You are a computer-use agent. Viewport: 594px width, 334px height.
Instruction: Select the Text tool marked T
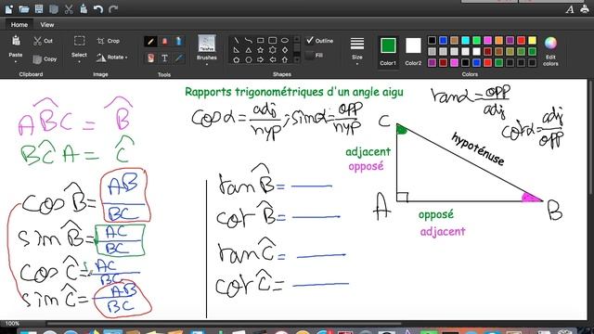(164, 58)
